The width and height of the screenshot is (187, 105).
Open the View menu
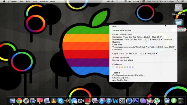[35, 1]
